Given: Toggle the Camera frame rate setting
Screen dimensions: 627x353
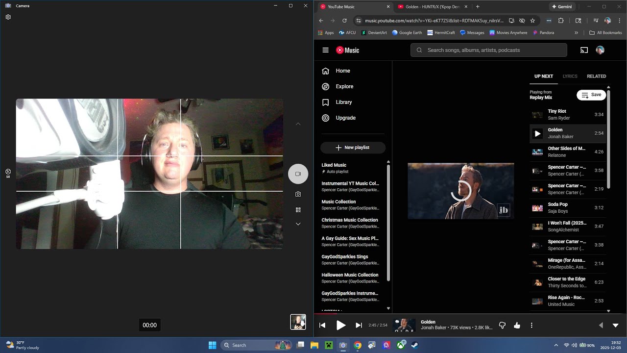Looking at the screenshot, I should click(8, 173).
